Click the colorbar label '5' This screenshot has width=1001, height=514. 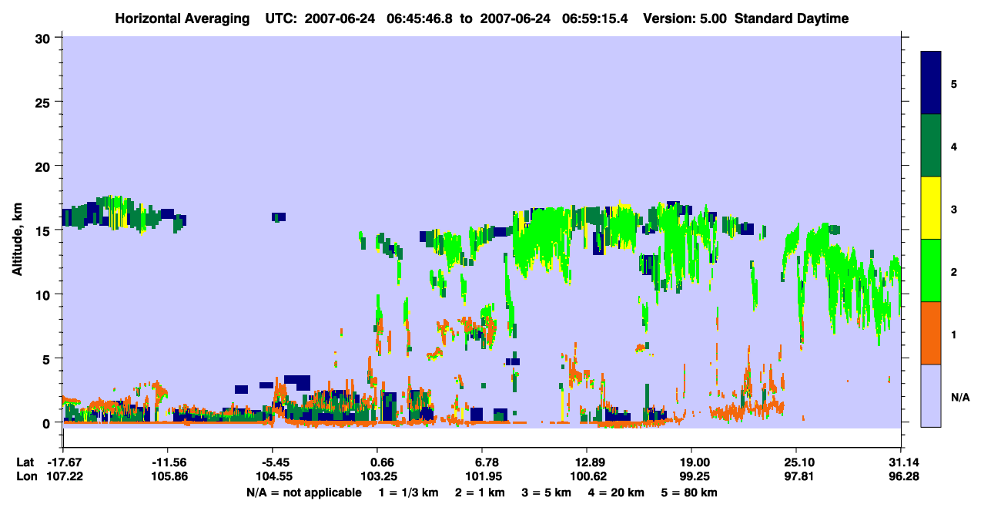pos(954,83)
